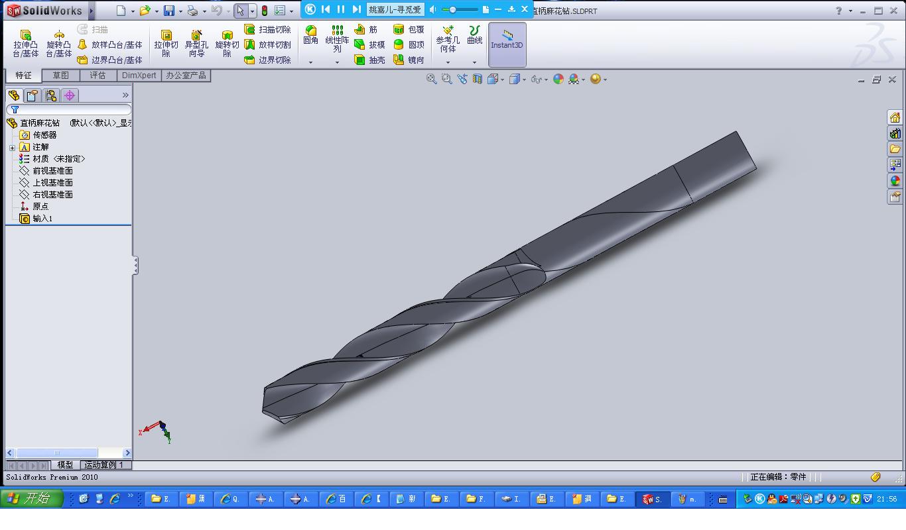The image size is (906, 530).
Task: Pause the music player playback
Action: (x=341, y=9)
